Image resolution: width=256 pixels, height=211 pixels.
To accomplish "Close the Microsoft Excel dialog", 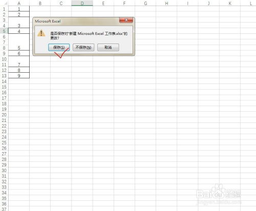I will click(x=126, y=20).
